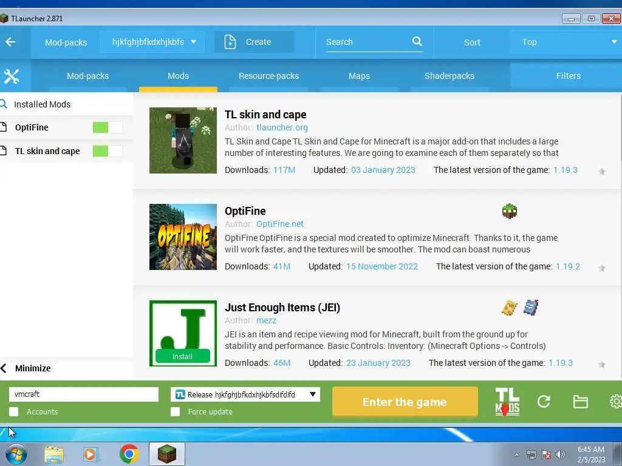
Task: Open the hjkfghjbfkdxhjkbfs mod-pack dropdown
Action: coord(152,42)
